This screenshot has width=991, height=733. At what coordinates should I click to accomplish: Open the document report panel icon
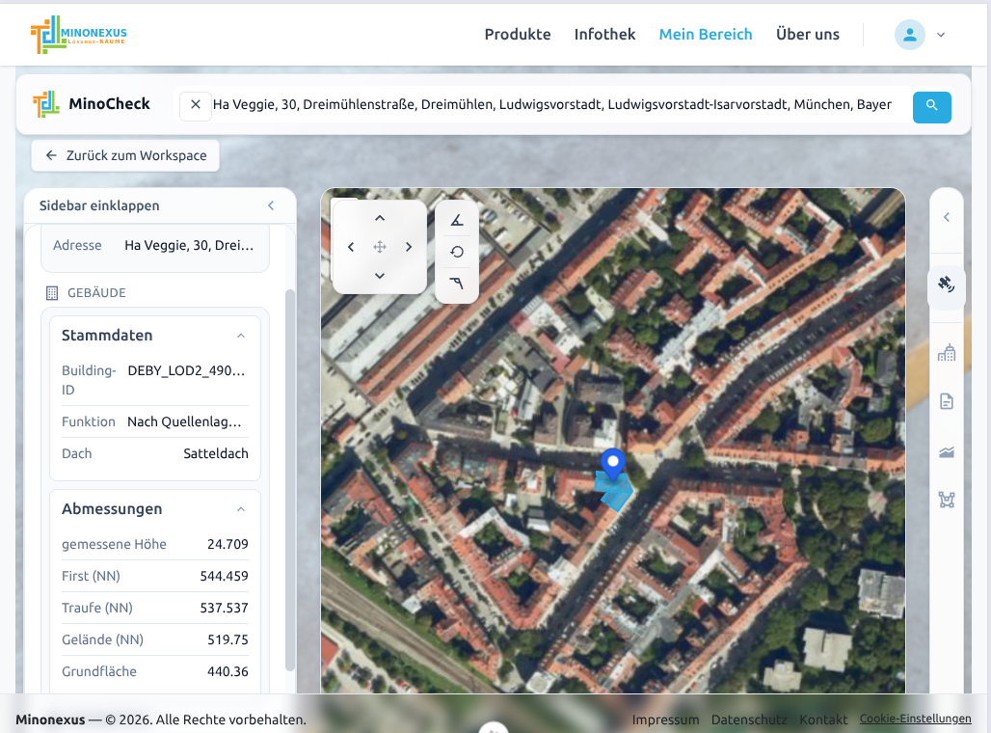point(947,401)
